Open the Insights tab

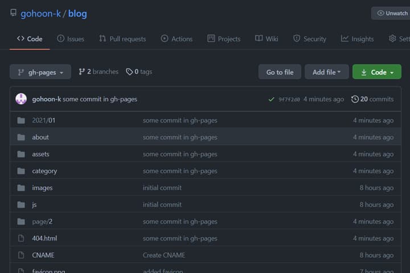coord(357,39)
